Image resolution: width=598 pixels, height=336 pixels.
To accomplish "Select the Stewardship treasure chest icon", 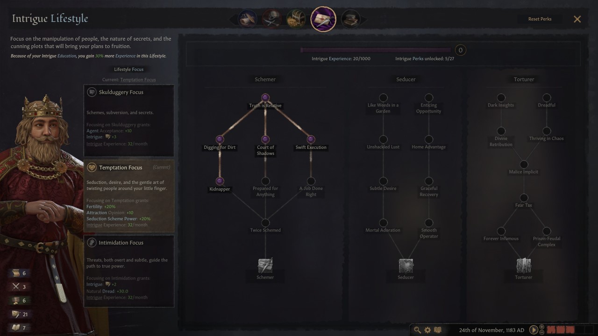I will [295, 19].
